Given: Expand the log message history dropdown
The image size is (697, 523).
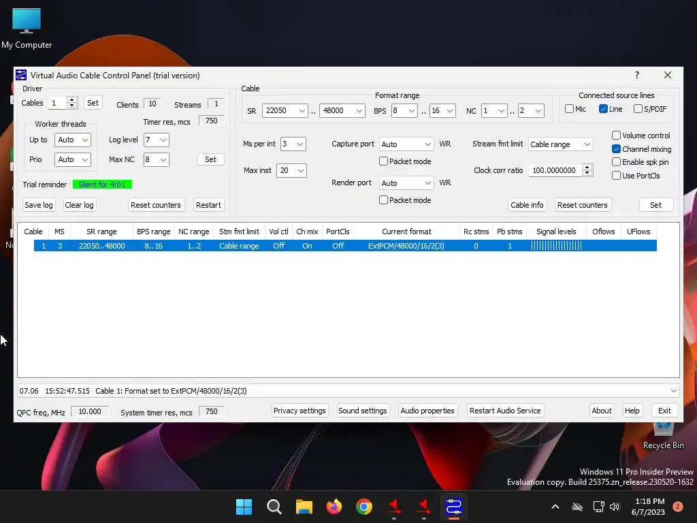Looking at the screenshot, I should tap(673, 390).
